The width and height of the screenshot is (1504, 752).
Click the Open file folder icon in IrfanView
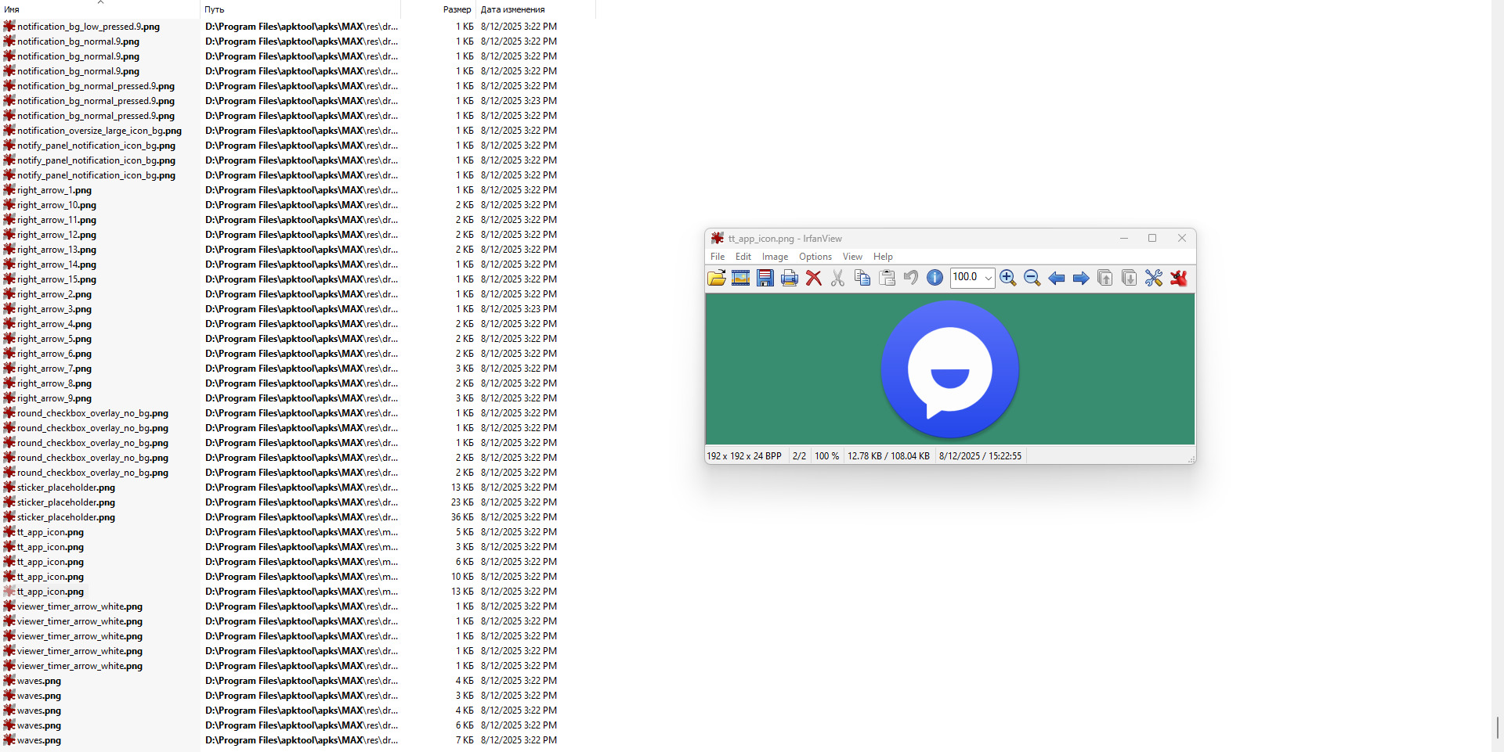[x=716, y=278]
